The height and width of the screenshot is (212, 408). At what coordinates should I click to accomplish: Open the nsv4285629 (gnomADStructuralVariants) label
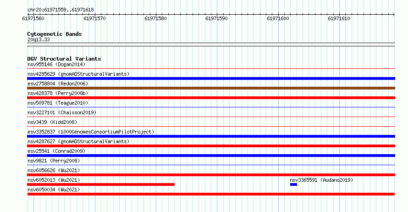(78, 74)
